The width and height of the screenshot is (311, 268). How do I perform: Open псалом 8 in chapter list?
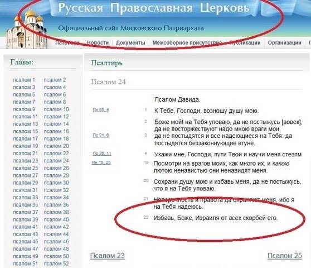55,102
